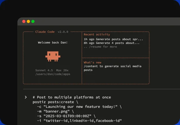
Task: Click the prompt chevron before the command
Action: [26, 97]
